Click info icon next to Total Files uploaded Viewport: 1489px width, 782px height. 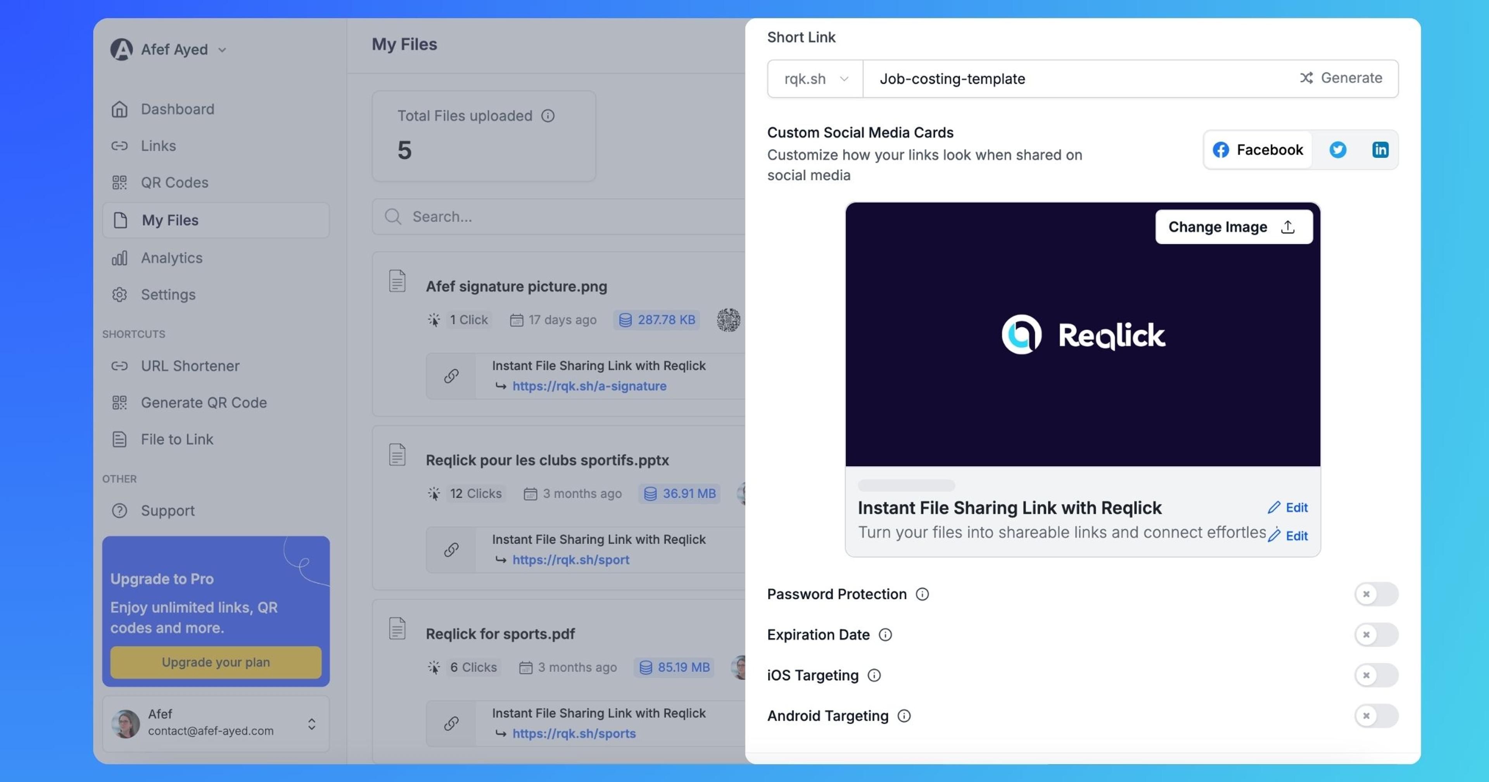548,116
